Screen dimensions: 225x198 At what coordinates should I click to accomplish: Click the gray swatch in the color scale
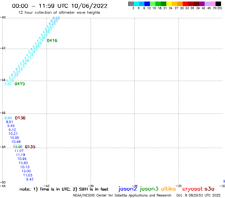pyautogui.click(x=131, y=4)
